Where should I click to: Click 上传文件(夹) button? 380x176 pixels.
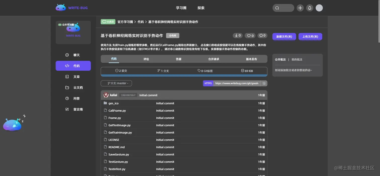click(x=310, y=37)
